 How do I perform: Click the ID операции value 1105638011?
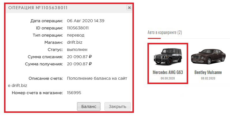pyautogui.click(x=78, y=28)
